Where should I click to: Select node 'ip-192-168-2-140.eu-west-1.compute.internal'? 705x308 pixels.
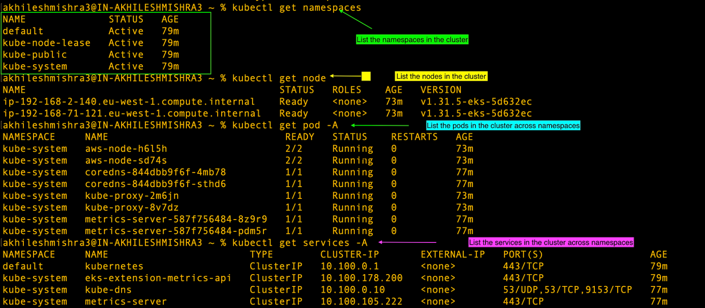tap(129, 101)
